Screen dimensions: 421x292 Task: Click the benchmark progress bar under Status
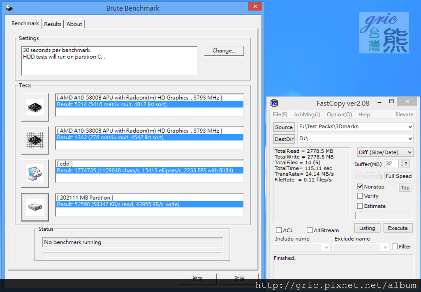pyautogui.click(x=133, y=255)
